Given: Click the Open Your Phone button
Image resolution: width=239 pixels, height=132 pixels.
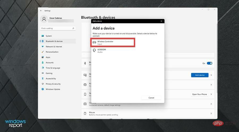Looking at the screenshot, I should coord(200,94).
